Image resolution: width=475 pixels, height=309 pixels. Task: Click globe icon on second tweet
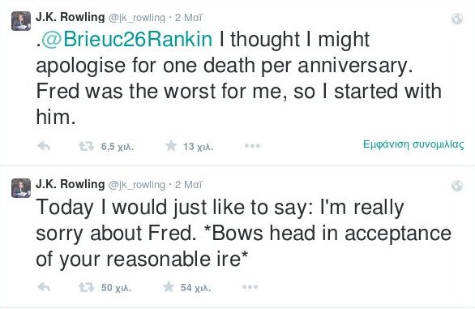pos(457,186)
